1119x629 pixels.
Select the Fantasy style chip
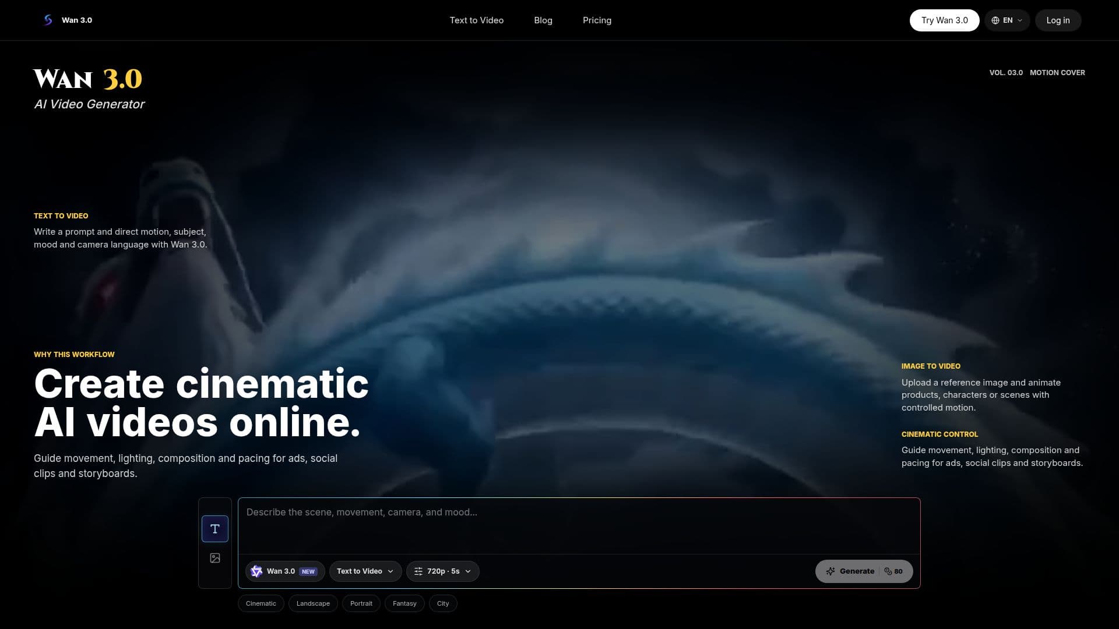(x=404, y=603)
